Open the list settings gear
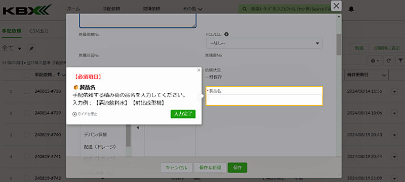This screenshot has height=182, width=405. [375, 60]
